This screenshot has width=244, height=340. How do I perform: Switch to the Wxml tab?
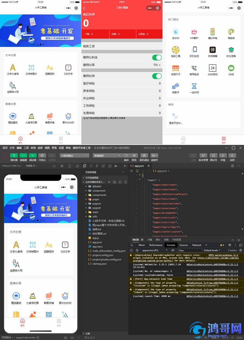(142, 245)
